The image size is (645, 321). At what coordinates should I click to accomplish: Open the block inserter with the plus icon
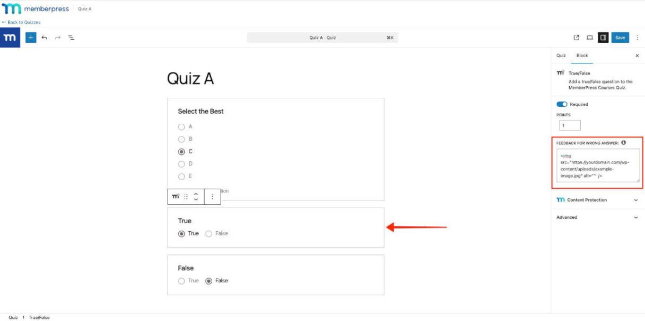tap(31, 38)
